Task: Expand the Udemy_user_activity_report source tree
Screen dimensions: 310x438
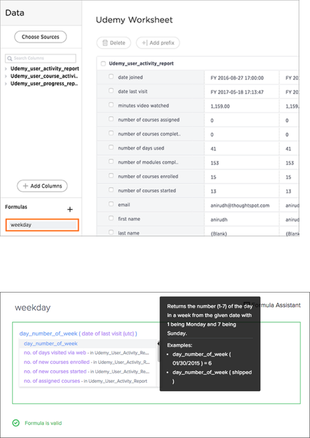Action: [6, 69]
